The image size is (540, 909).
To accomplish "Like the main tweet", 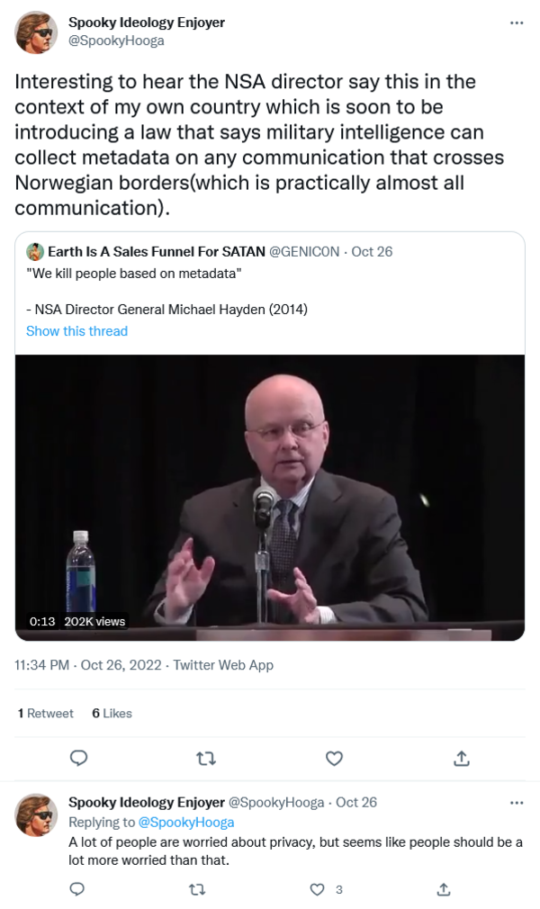I will coord(334,758).
